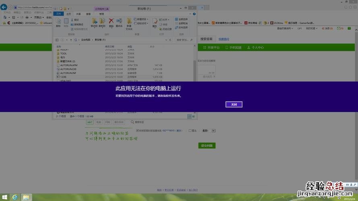Click the New Folder (新建文件夹) icon
Screen dimensions: 358x201
(x=129, y=23)
